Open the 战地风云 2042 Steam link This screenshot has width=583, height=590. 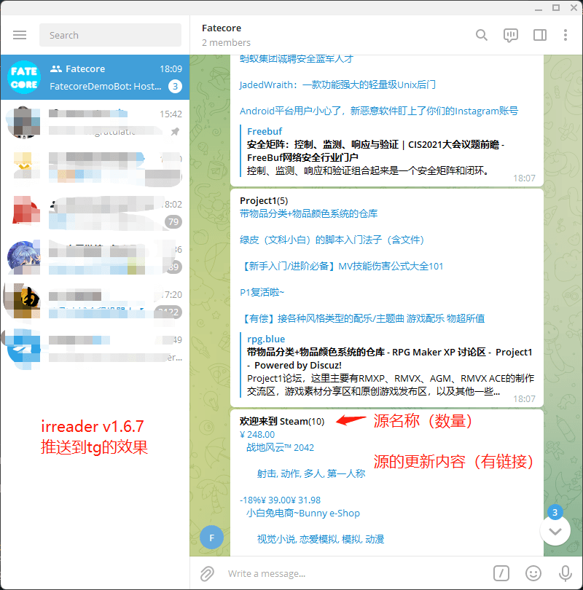(280, 447)
